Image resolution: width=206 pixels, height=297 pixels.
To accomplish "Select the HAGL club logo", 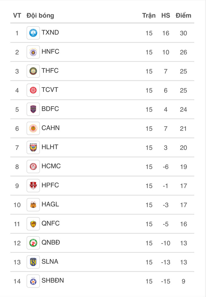I will click(33, 205).
